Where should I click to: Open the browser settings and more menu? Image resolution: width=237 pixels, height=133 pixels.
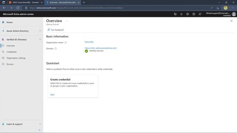233,8
